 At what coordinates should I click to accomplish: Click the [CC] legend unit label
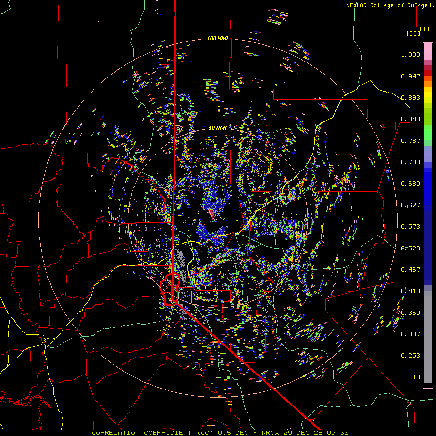click(414, 33)
